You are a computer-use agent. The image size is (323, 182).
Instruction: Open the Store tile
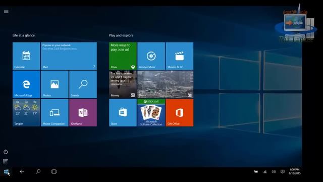(123, 113)
